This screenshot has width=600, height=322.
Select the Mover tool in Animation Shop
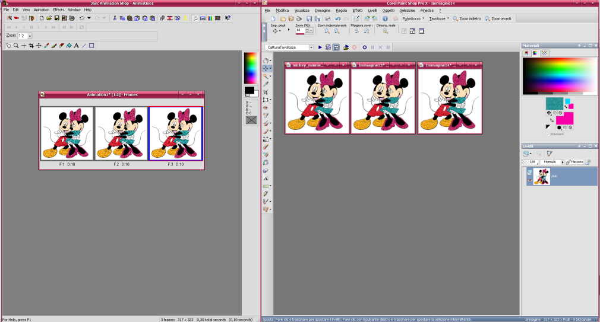[x=39, y=46]
